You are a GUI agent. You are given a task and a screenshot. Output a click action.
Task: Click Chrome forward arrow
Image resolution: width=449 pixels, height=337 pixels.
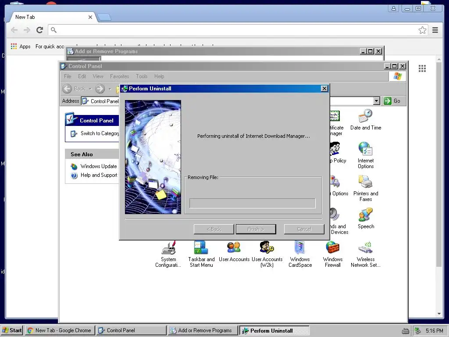27,30
